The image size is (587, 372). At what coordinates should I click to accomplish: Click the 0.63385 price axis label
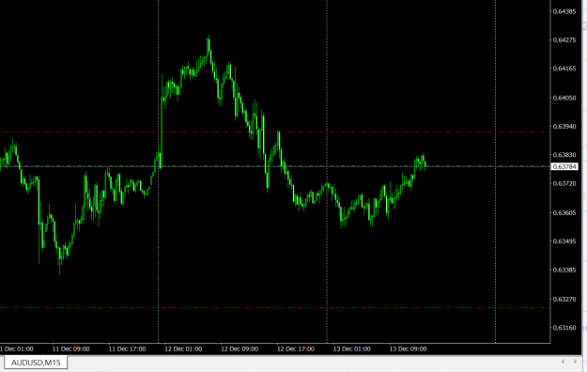point(564,271)
